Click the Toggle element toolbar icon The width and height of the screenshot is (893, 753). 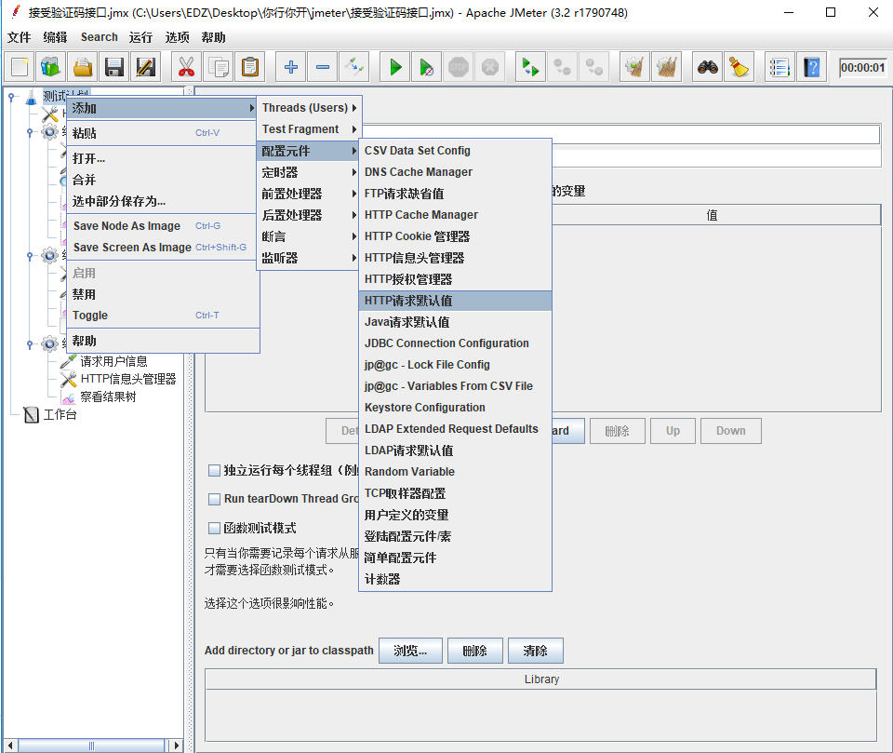(354, 67)
